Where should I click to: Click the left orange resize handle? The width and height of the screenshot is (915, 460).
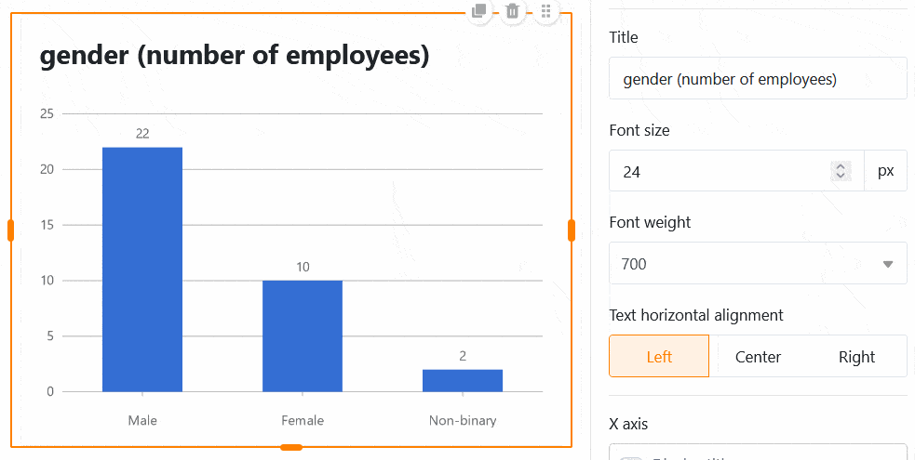(x=11, y=230)
